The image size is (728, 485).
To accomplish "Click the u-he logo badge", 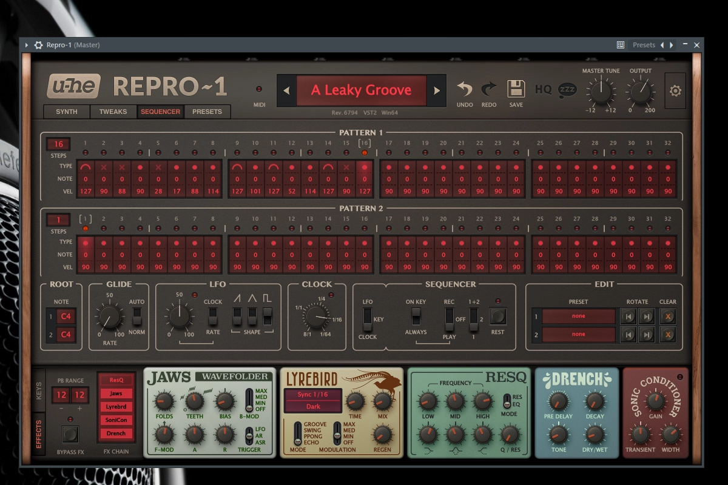I will (x=74, y=86).
